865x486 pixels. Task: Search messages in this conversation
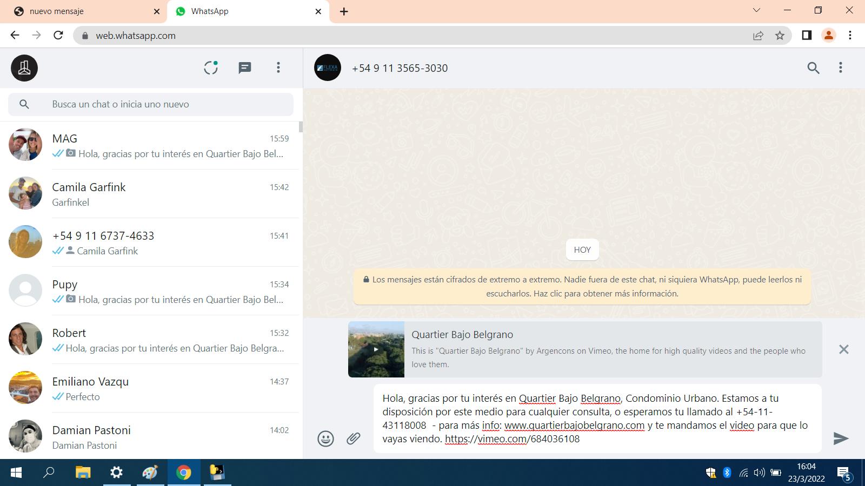(x=813, y=67)
